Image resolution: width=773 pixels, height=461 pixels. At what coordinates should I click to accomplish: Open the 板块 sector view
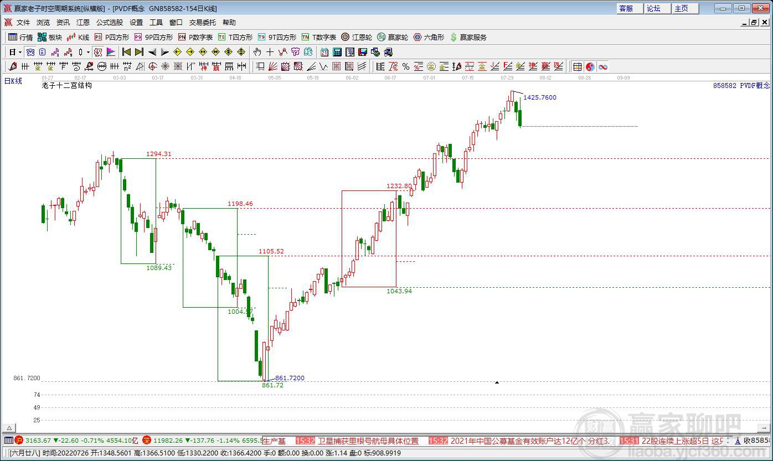[x=50, y=37]
